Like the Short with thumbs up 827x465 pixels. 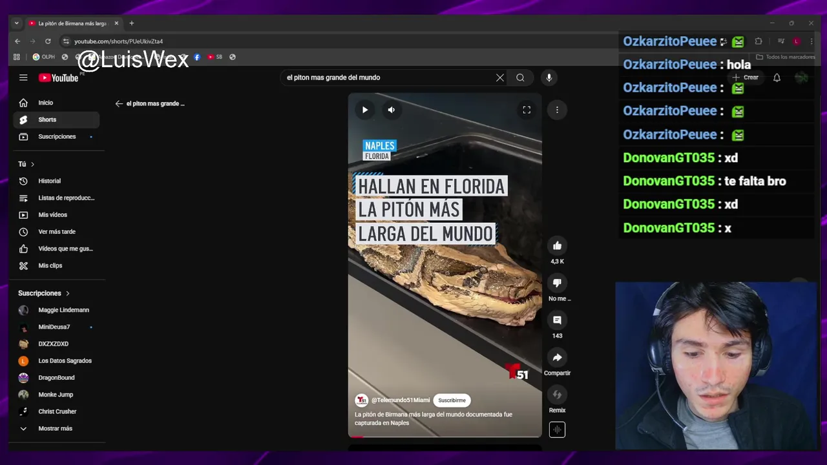pyautogui.click(x=557, y=245)
